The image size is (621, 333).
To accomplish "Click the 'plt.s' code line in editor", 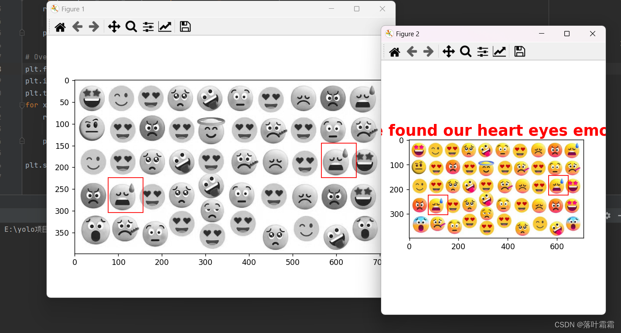I will click(36, 165).
